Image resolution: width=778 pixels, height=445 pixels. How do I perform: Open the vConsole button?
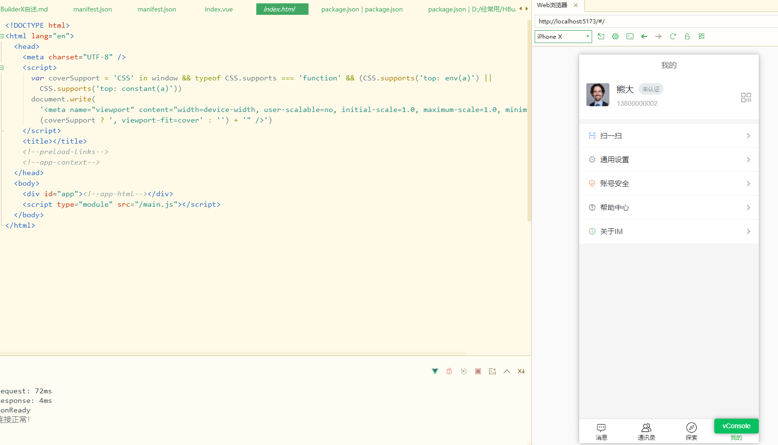click(x=736, y=426)
